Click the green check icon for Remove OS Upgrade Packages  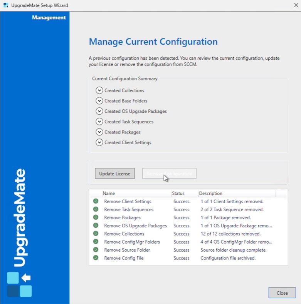(96, 225)
